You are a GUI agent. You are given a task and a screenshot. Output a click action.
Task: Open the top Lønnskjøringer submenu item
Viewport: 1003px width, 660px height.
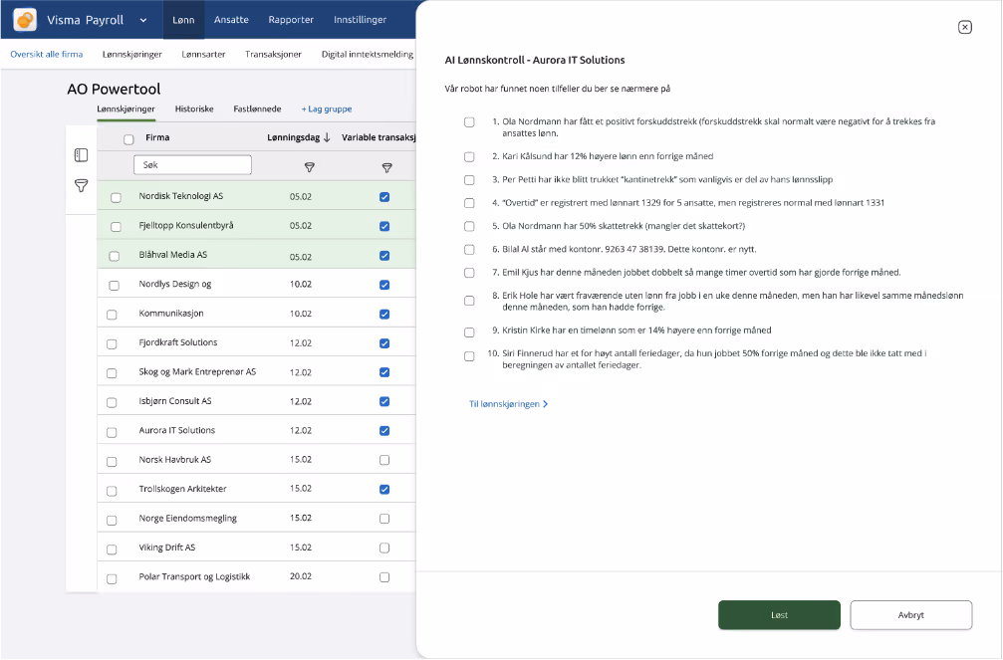point(132,55)
